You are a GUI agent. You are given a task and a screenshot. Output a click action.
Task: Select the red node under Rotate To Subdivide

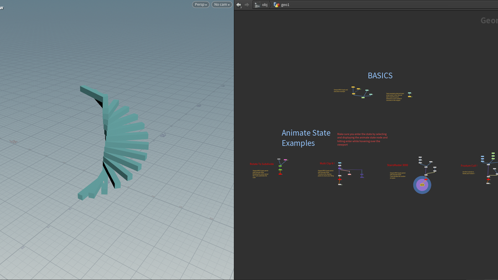coord(281,173)
